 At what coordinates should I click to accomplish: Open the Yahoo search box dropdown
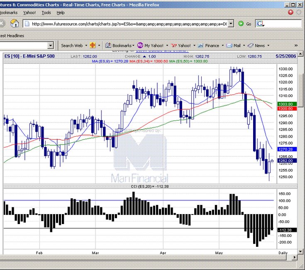pyautogui.click(x=50, y=46)
